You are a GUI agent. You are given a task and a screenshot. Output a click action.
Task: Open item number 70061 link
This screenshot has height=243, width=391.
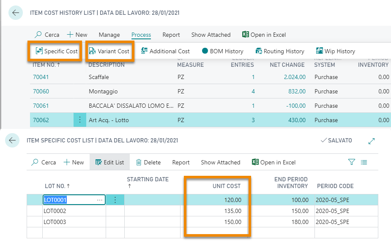pos(41,106)
